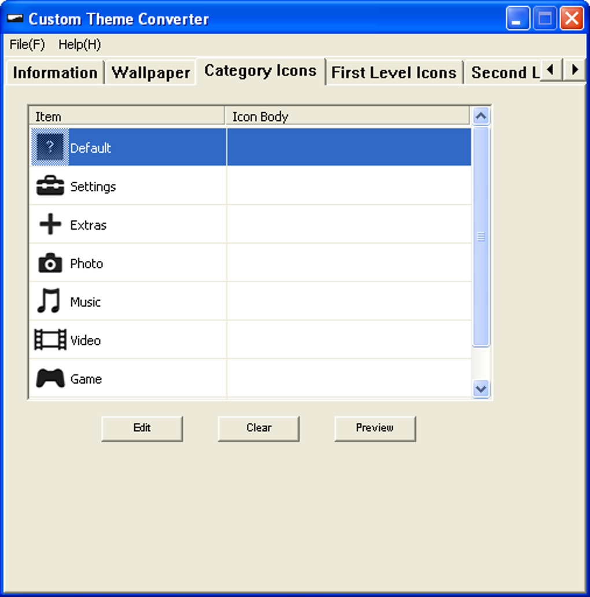Switch to First Level Icons tab

click(x=393, y=73)
